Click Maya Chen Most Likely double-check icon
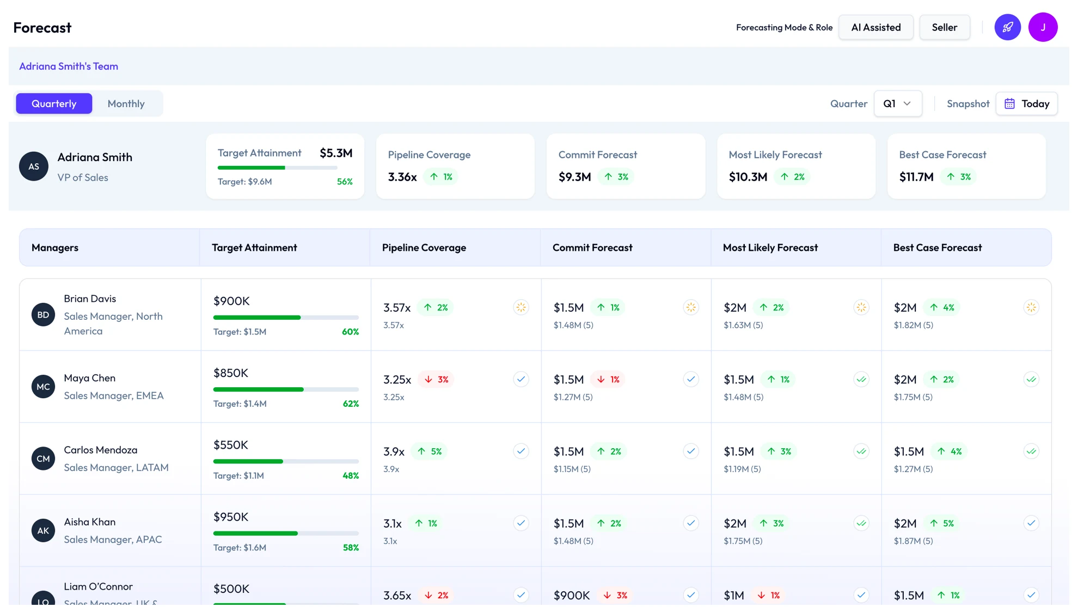 click(861, 379)
